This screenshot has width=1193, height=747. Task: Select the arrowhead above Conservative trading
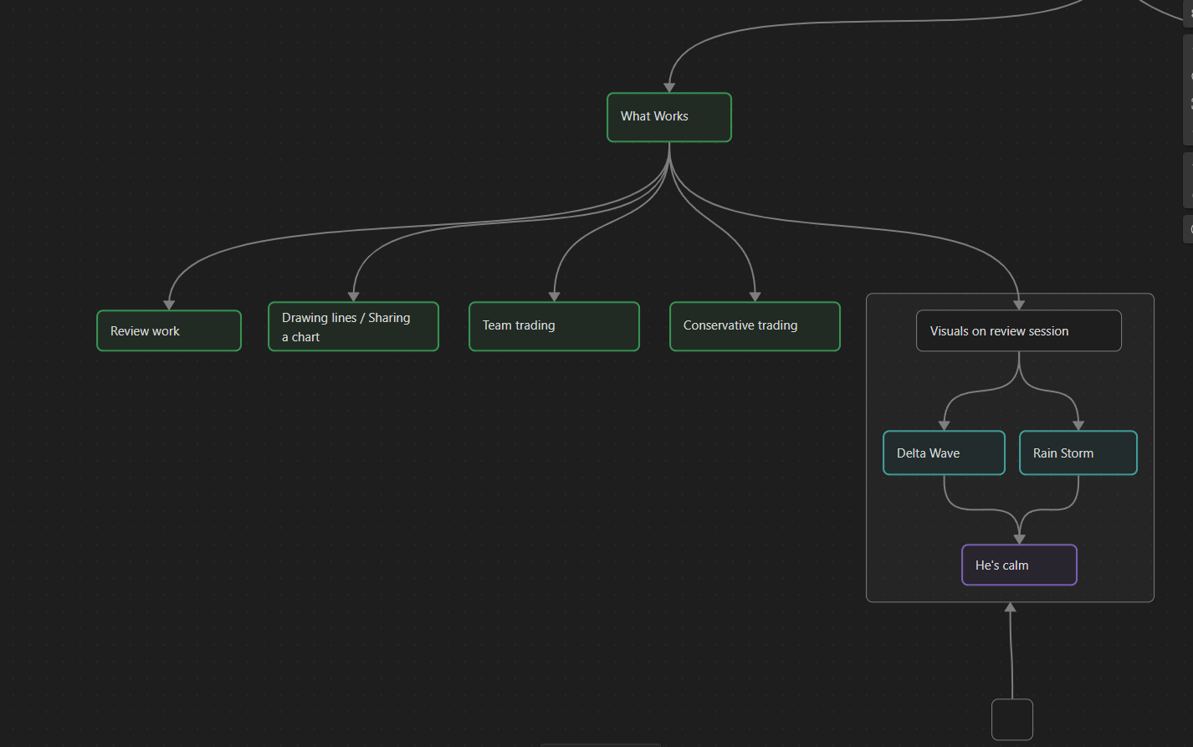tap(755, 296)
